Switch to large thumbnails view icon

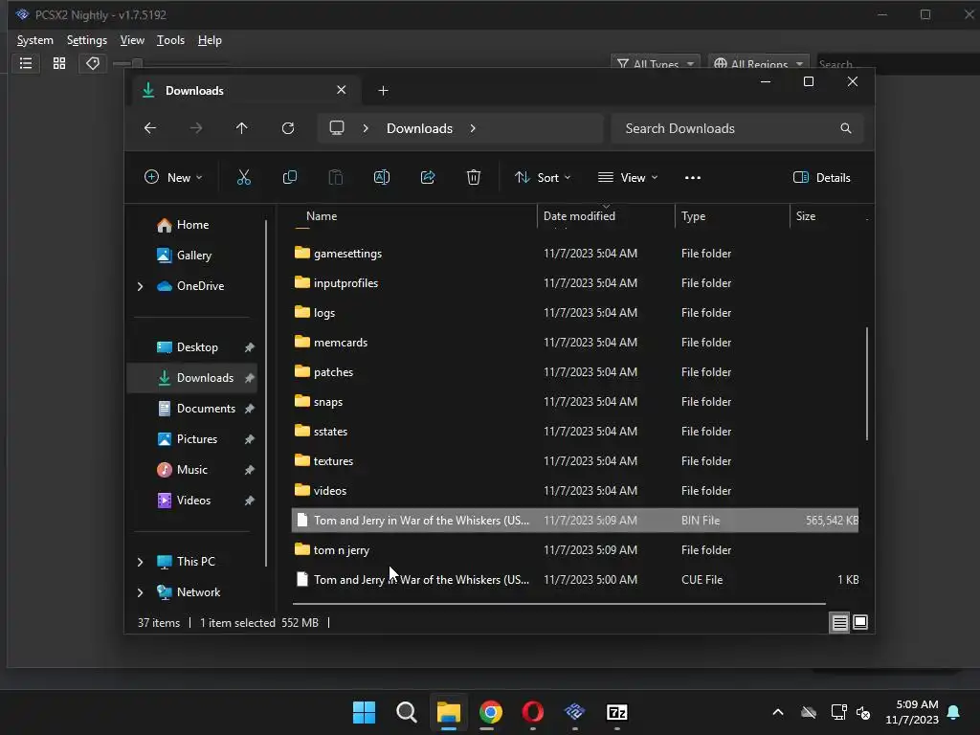pyautogui.click(x=860, y=622)
